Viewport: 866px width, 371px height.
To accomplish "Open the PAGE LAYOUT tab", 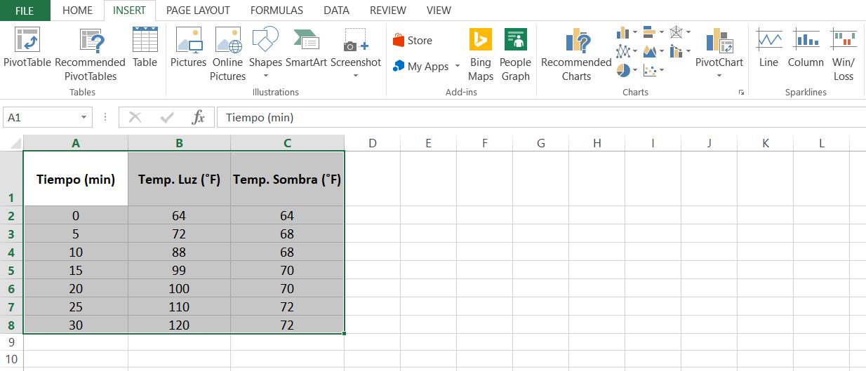I will (198, 11).
